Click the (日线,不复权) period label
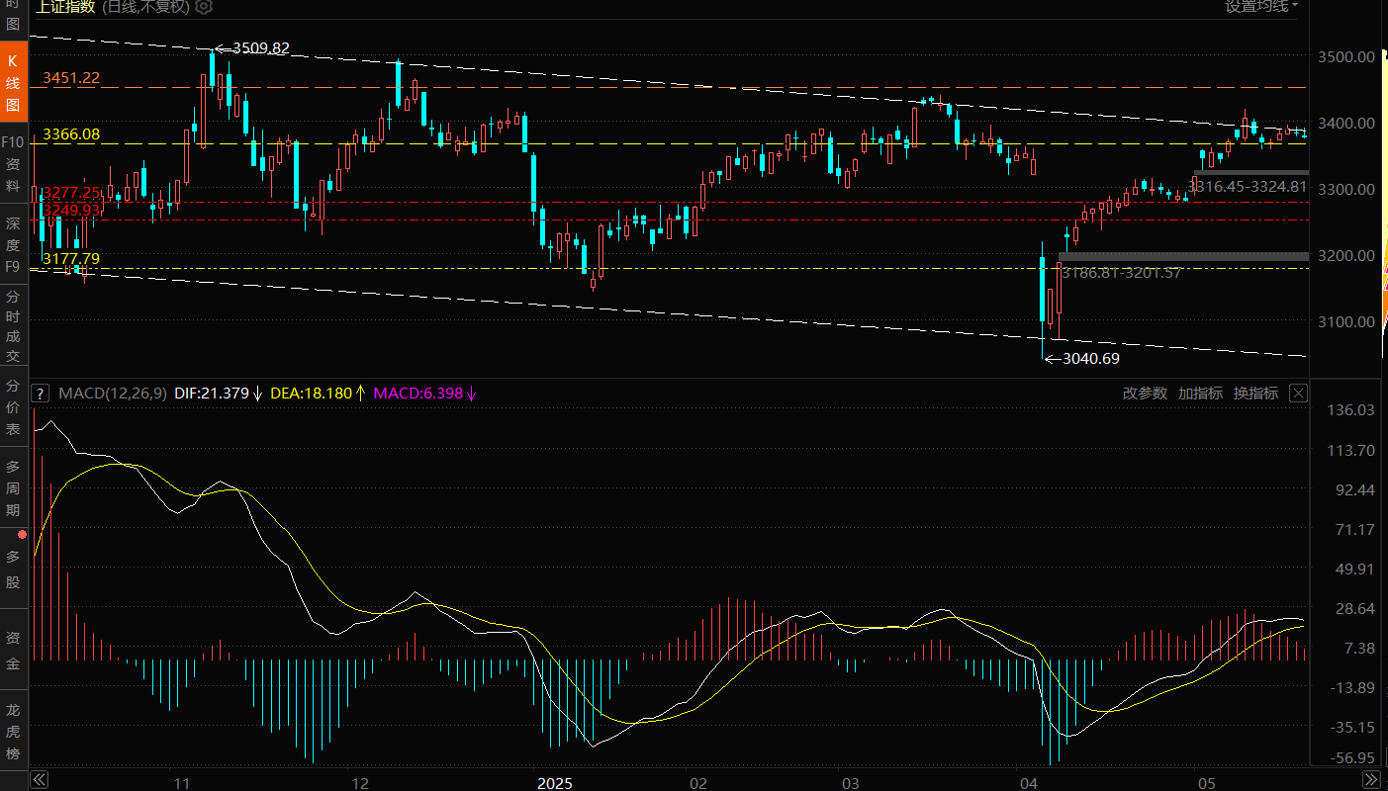The height and width of the screenshot is (791, 1388). (145, 7)
